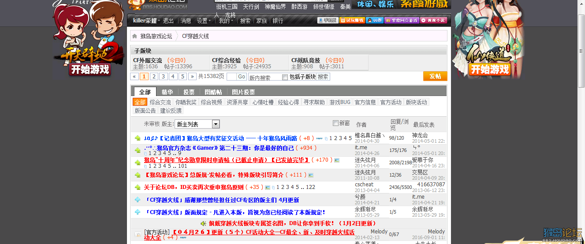Filter by 你晒我奖 category
This screenshot has width=585, height=244.
click(186, 102)
